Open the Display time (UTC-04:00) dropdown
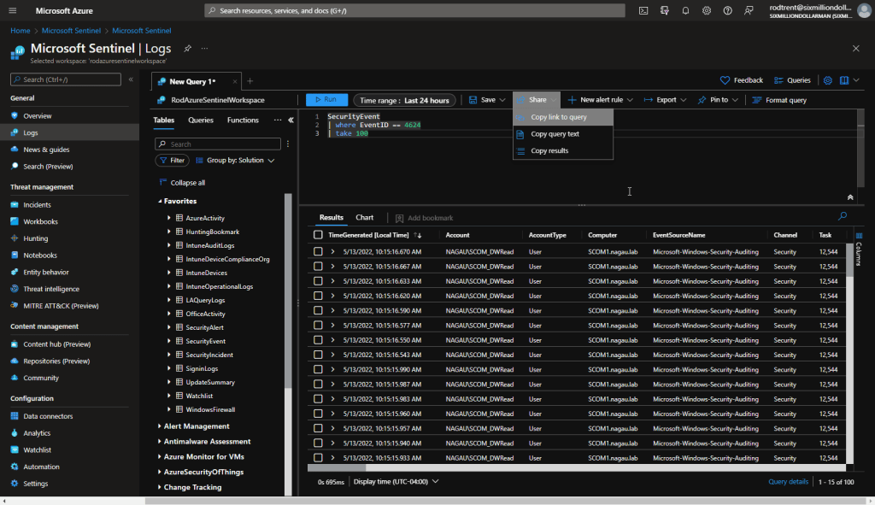The height and width of the screenshot is (505, 875). click(x=396, y=482)
